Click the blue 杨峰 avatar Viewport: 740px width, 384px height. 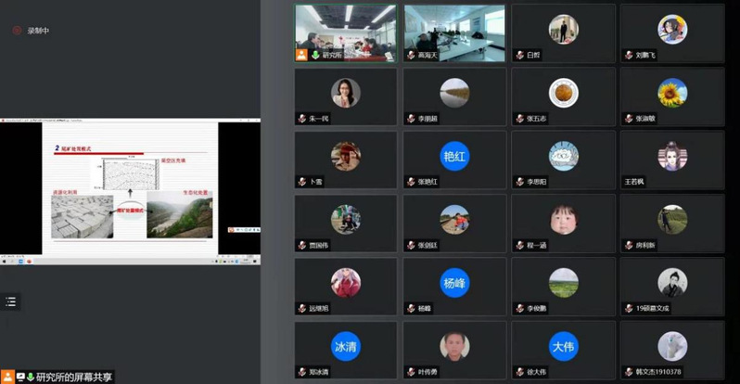point(454,282)
